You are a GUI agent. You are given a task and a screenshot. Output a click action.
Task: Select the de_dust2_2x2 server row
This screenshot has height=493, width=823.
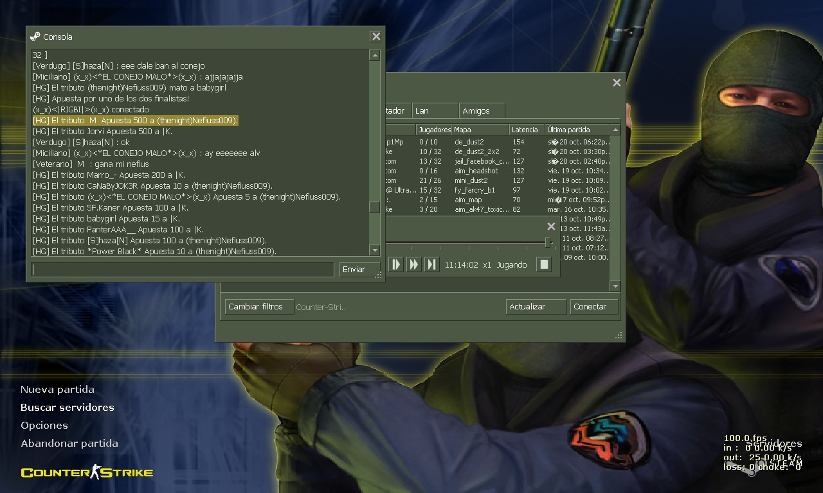tap(497, 151)
